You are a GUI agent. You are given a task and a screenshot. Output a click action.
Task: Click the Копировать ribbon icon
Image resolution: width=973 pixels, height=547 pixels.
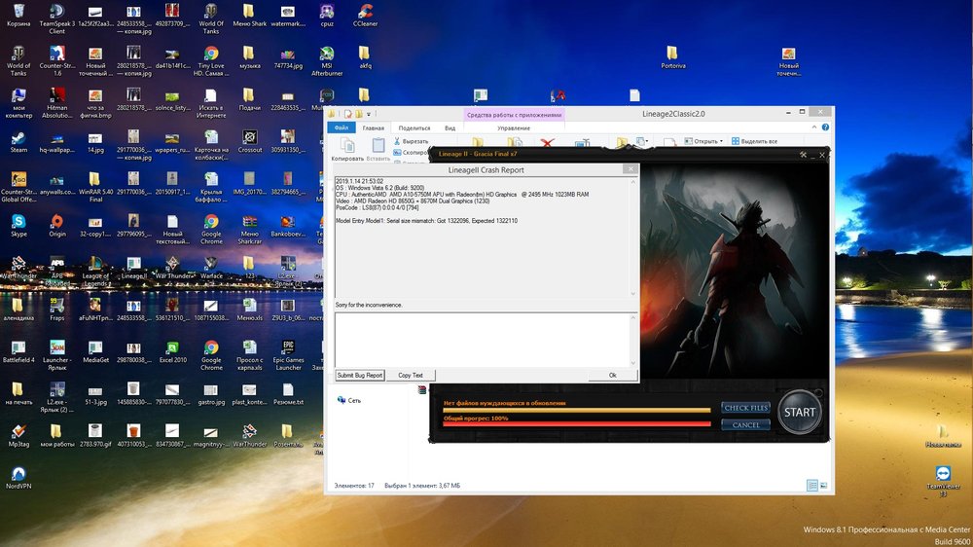[x=347, y=147]
